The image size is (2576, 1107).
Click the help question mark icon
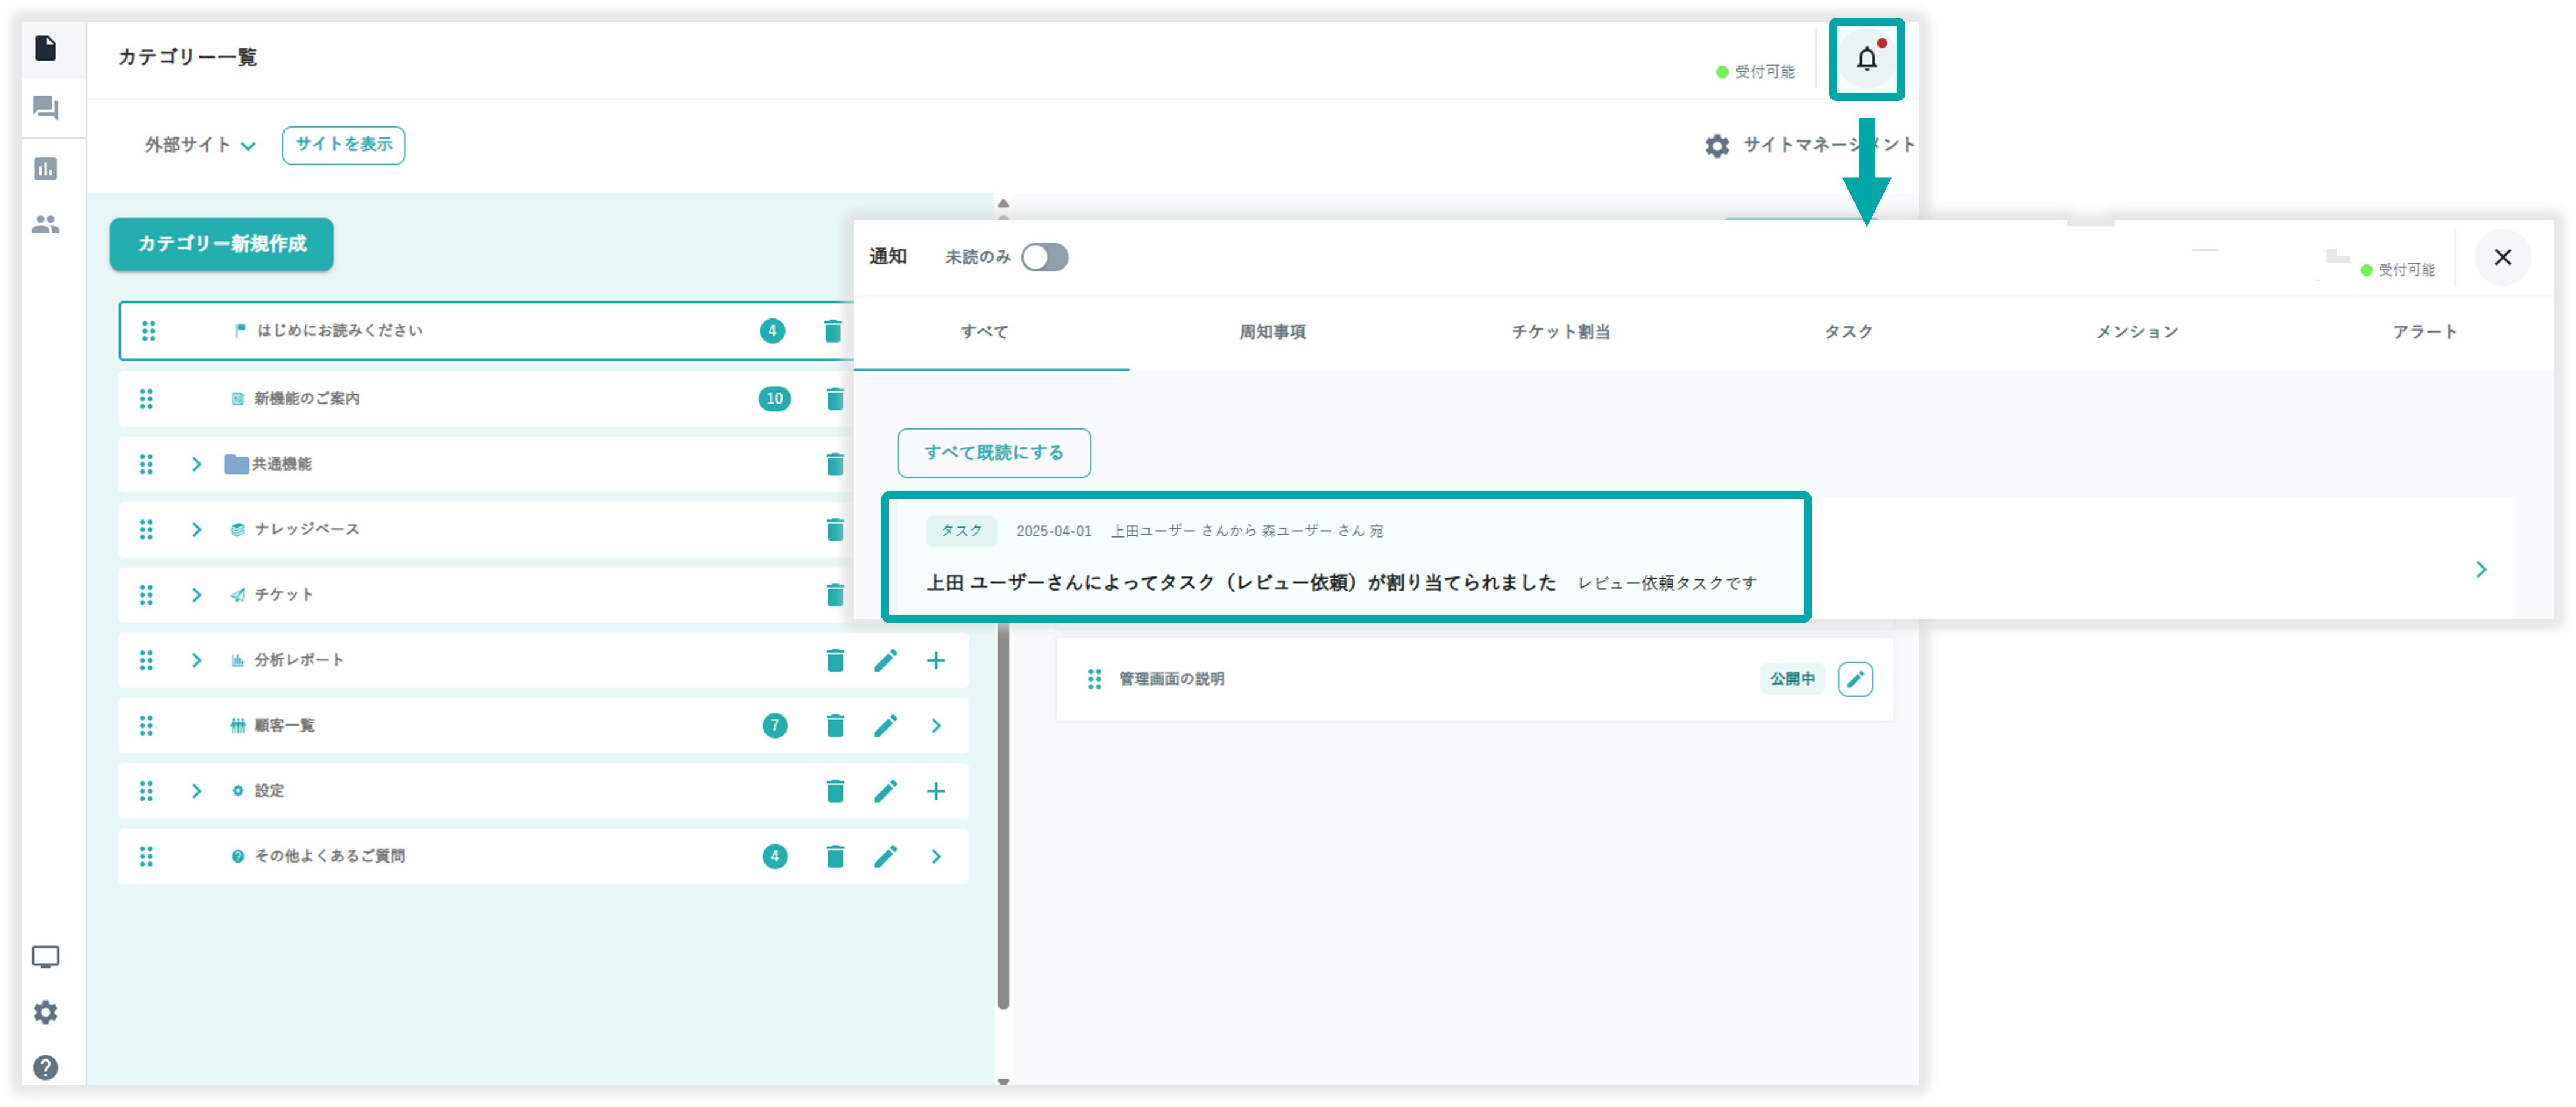[46, 1067]
